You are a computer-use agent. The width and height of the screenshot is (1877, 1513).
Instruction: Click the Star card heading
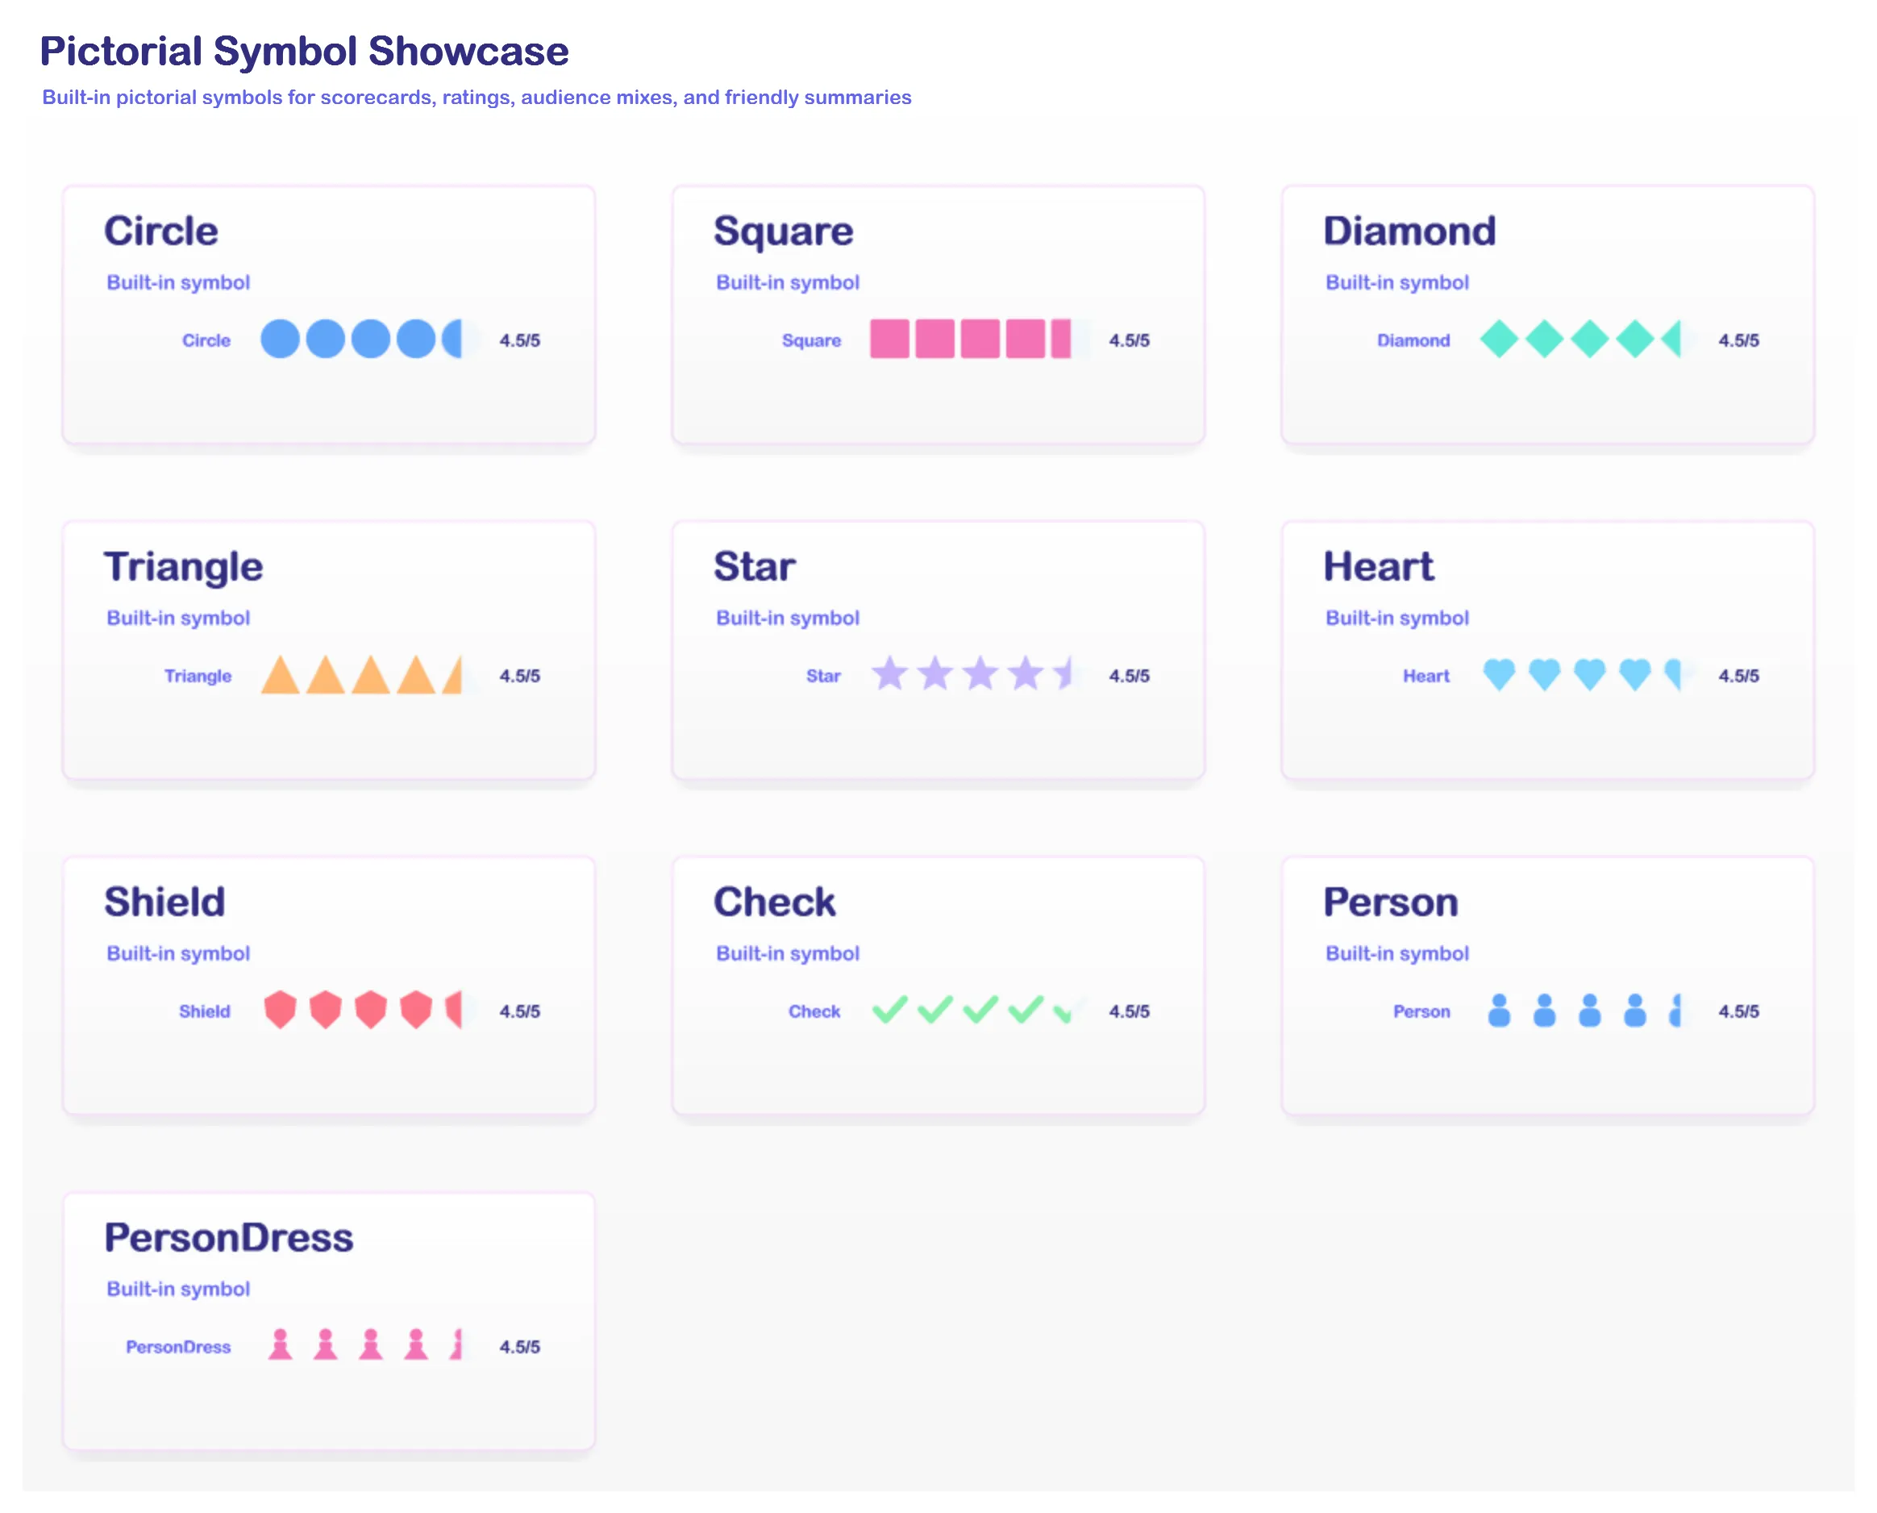pyautogui.click(x=754, y=566)
